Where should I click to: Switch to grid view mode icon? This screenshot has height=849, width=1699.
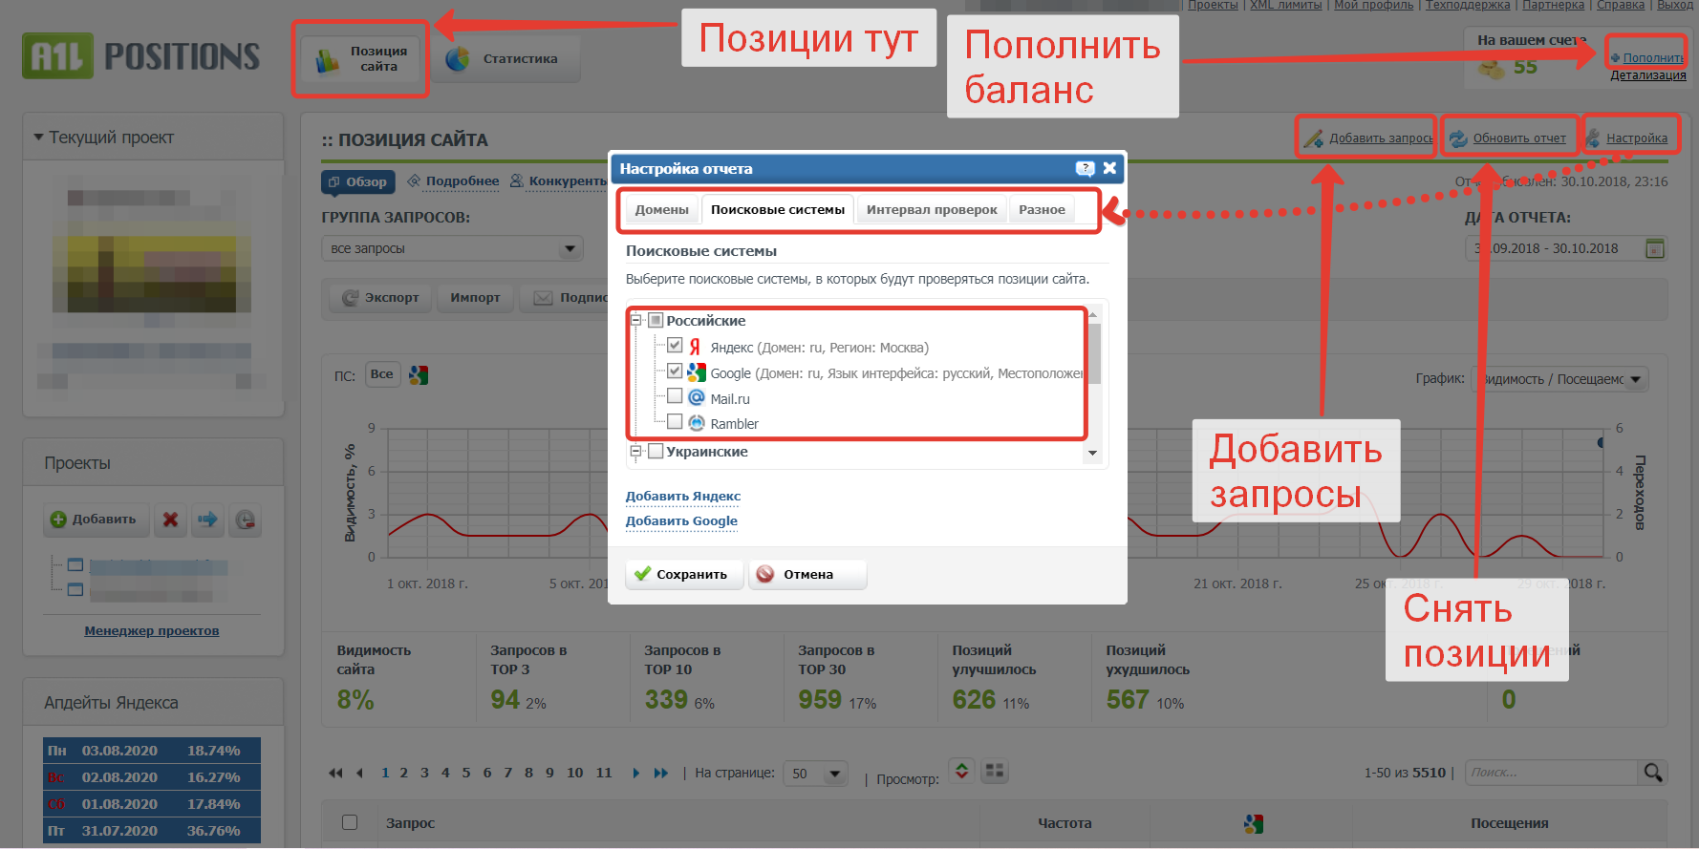coord(995,771)
